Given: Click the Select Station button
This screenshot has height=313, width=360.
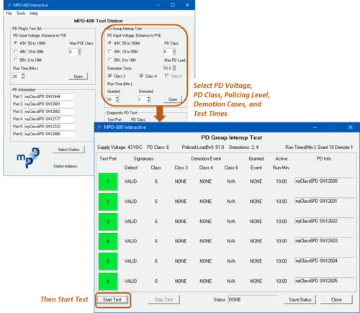Looking at the screenshot, I should [68, 150].
